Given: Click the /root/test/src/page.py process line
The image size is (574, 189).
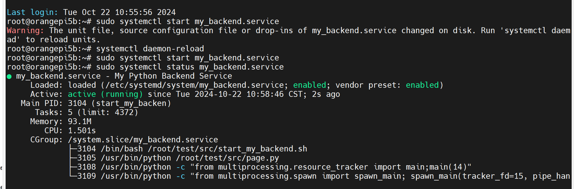Looking at the screenshot, I should point(178,158).
